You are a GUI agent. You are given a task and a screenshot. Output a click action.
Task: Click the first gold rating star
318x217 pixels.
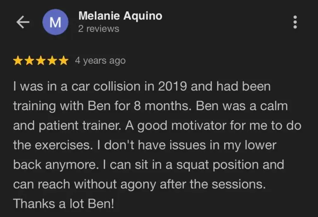click(x=18, y=61)
